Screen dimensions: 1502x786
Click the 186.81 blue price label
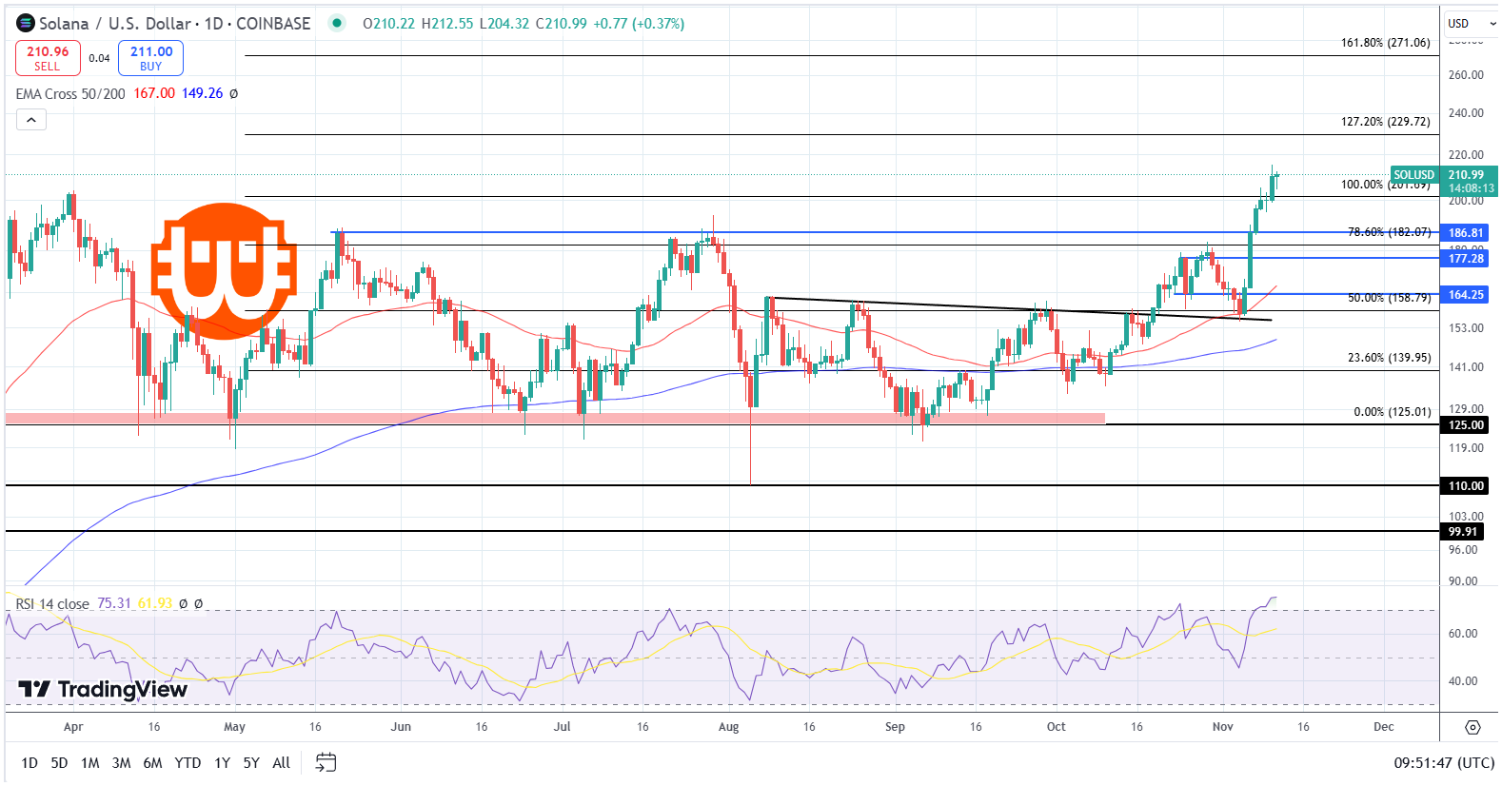pyautogui.click(x=1466, y=232)
